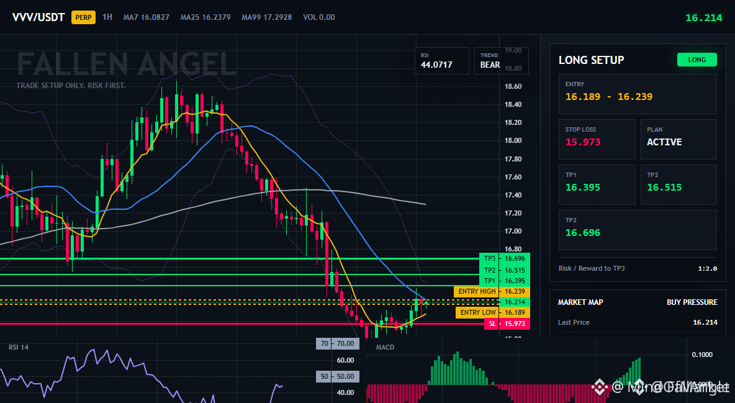The image size is (735, 403).
Task: Click the VVV/USDT pair name
Action: tap(38, 17)
